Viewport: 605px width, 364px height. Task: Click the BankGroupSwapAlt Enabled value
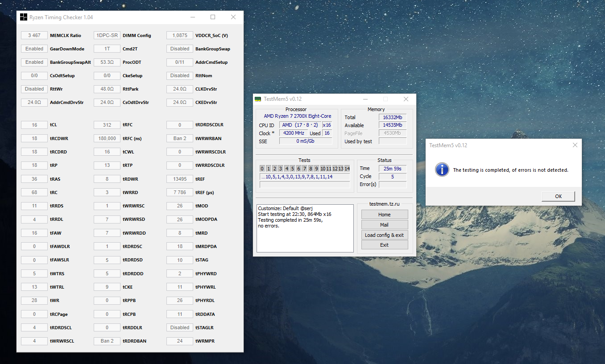(x=34, y=62)
